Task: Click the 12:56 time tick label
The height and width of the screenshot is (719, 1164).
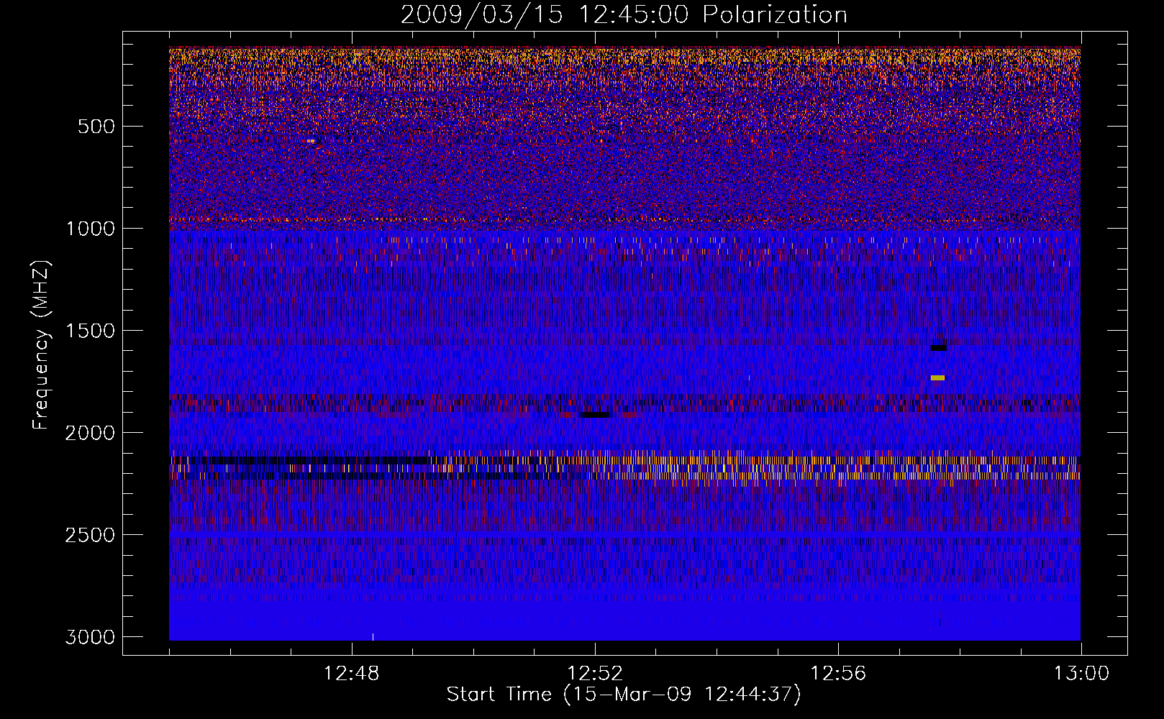Action: click(838, 674)
